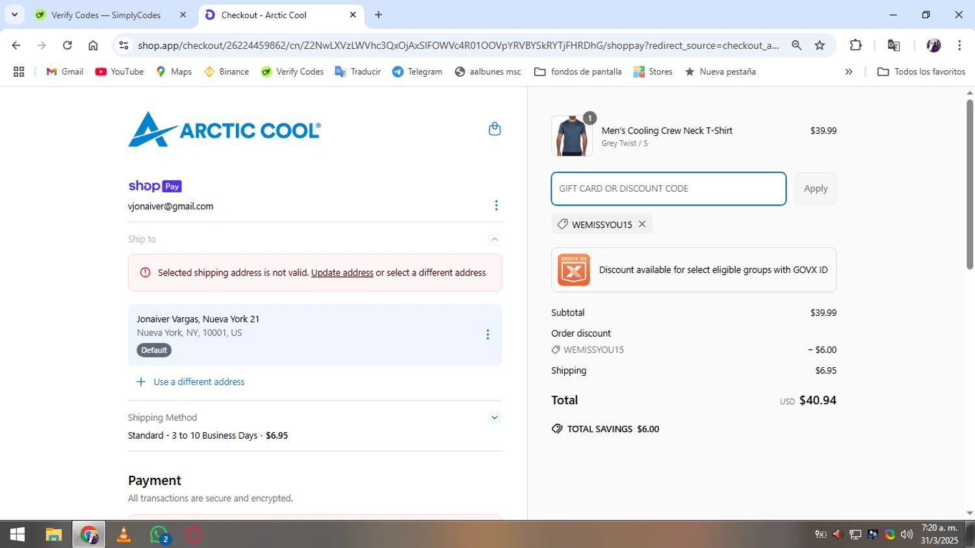
Task: Open aalbunes msc bookmark
Action: pyautogui.click(x=488, y=72)
